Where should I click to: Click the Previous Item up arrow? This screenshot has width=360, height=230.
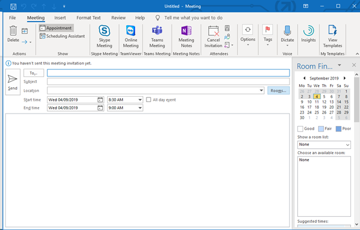pos(44,7)
